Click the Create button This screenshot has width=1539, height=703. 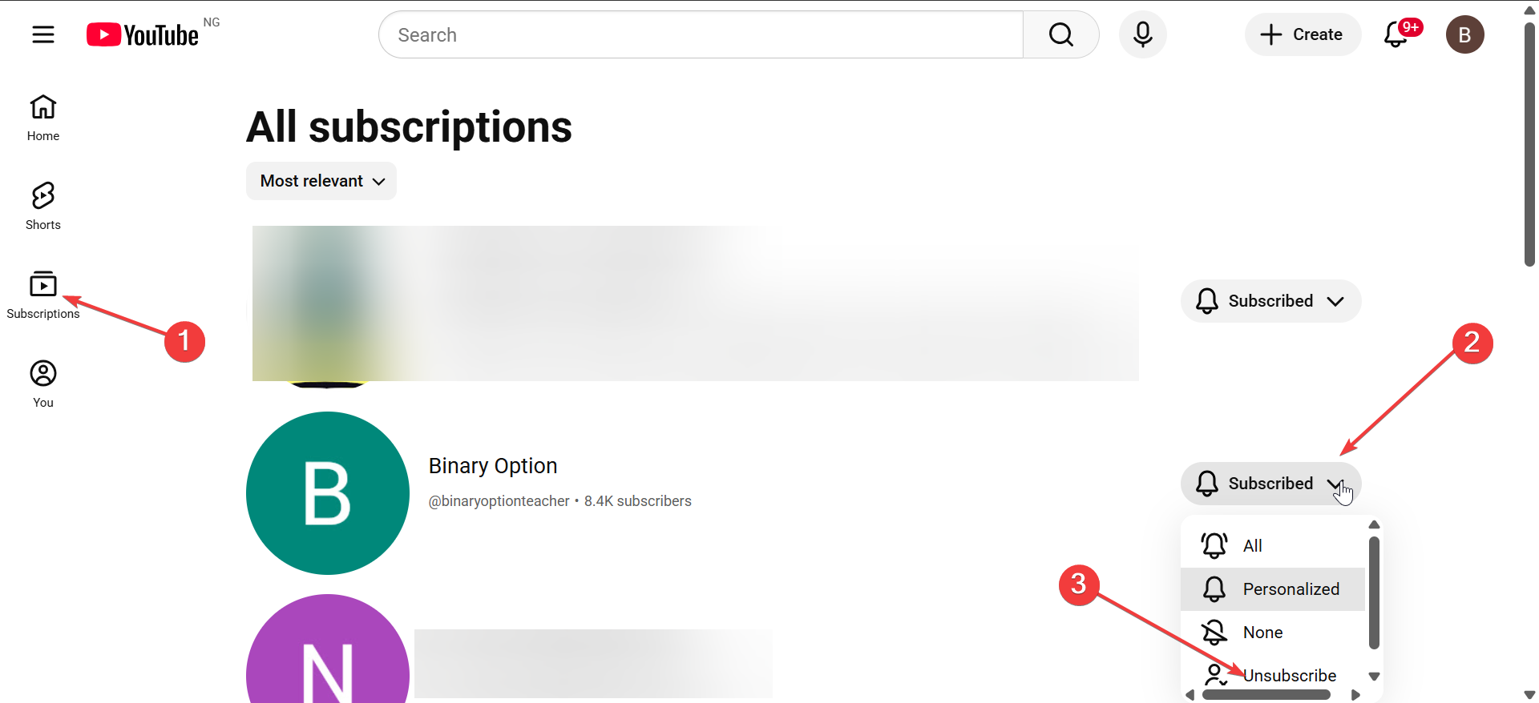[x=1303, y=34]
